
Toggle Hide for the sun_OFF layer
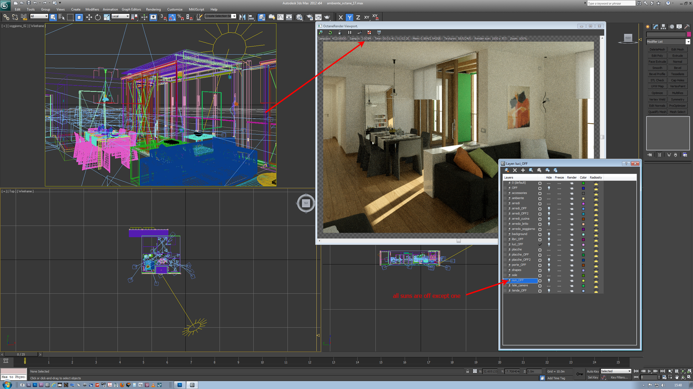549,281
